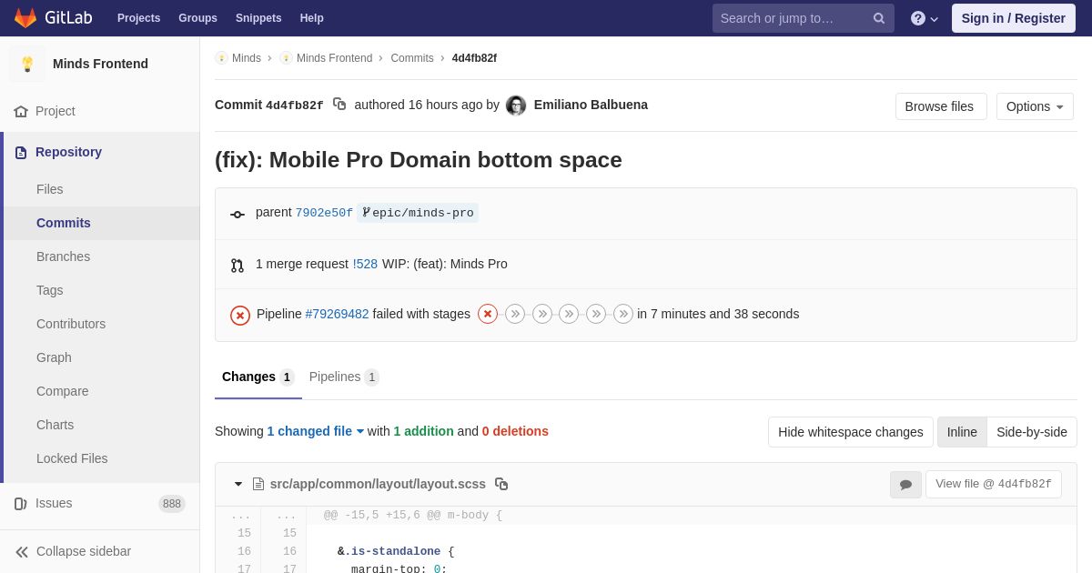
Task: Click the second skipped stage icon
Action: pos(515,314)
